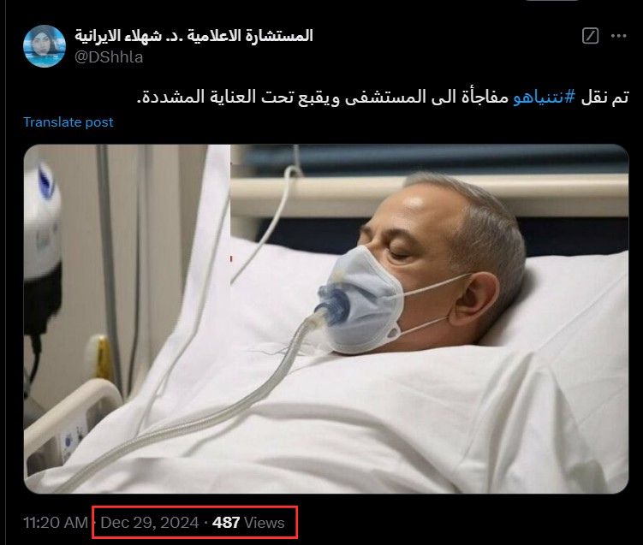
Task: Click the Dec 29, 2024 date
Action: click(x=150, y=523)
